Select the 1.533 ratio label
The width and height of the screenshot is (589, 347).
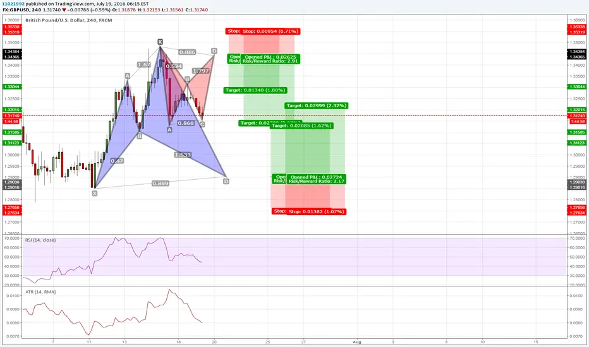coord(183,155)
